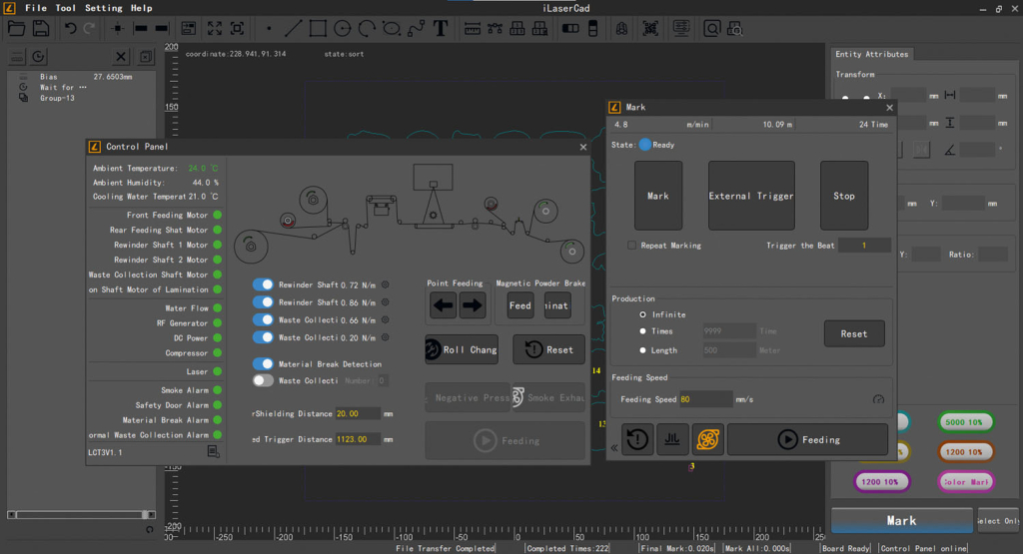Screen dimensions: 1023x554
Task: Select the Times production option
Action: (642, 331)
